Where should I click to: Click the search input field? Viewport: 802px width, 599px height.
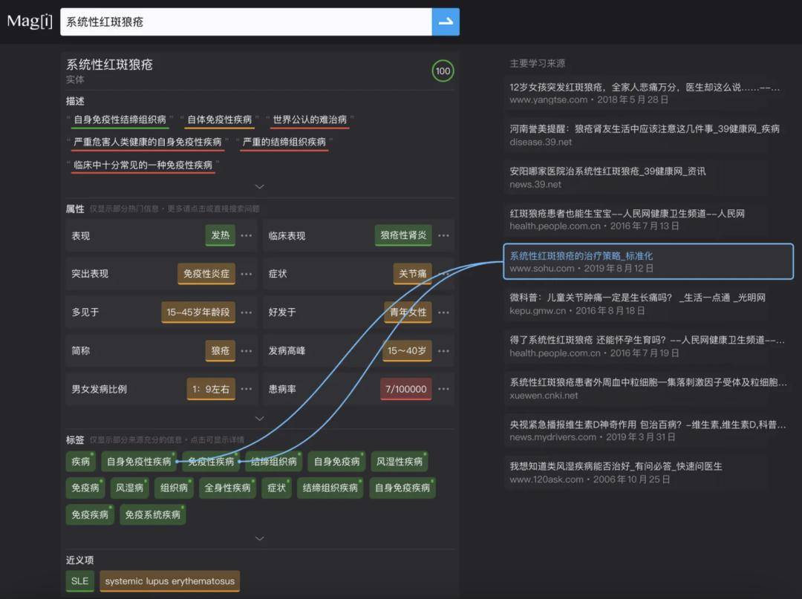pos(245,22)
